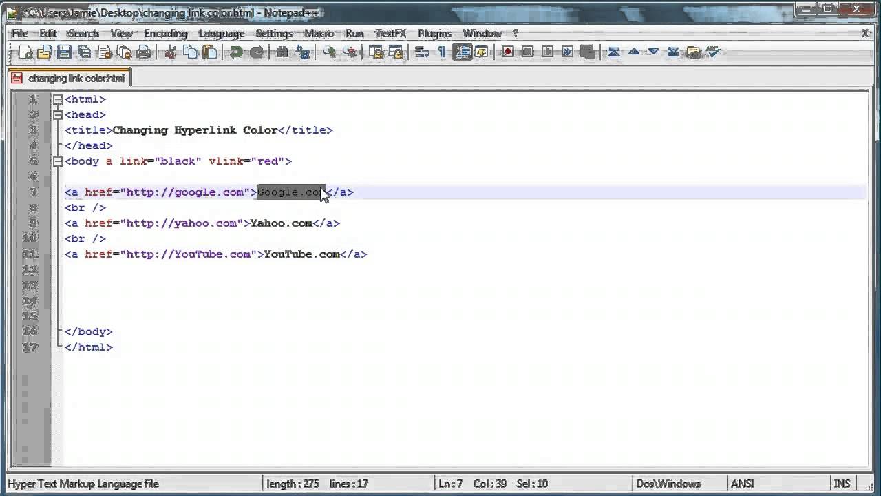Click the Save All toolbar icon
The width and height of the screenshot is (881, 496).
pyautogui.click(x=84, y=52)
